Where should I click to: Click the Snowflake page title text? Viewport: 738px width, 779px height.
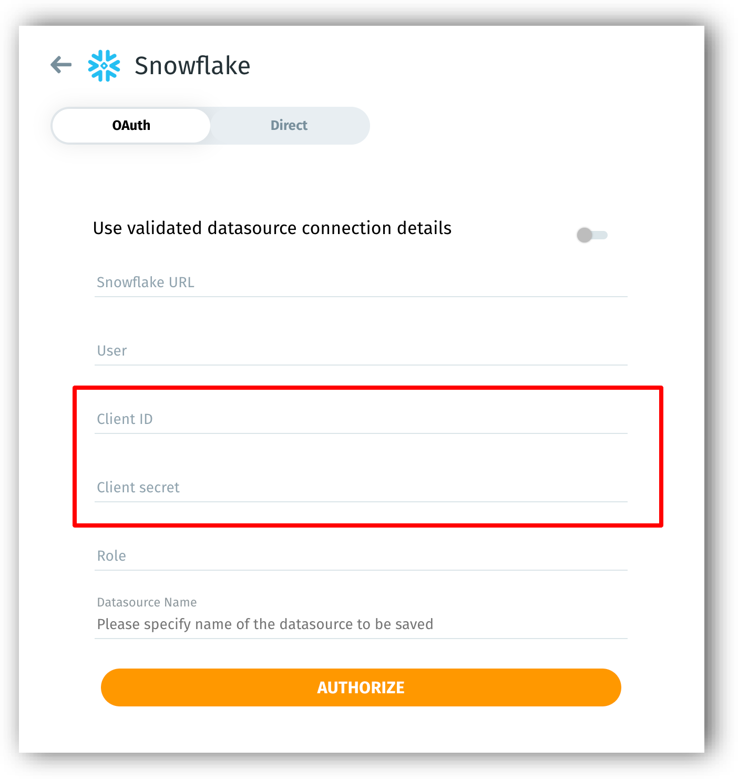pos(192,66)
